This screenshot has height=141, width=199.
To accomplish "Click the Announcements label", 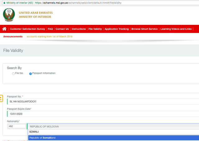I will pos(13,37).
